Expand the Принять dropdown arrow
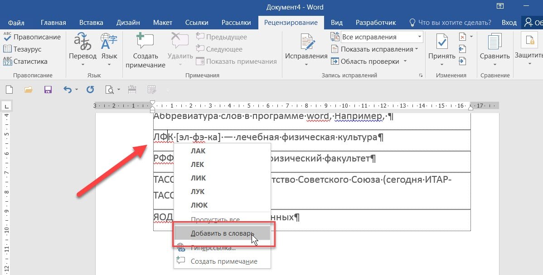The width and height of the screenshot is (543, 275). [x=442, y=64]
